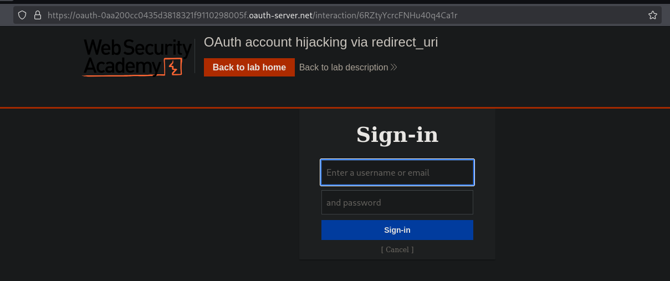Submit the form with the blue Sign-in button

[x=397, y=230]
